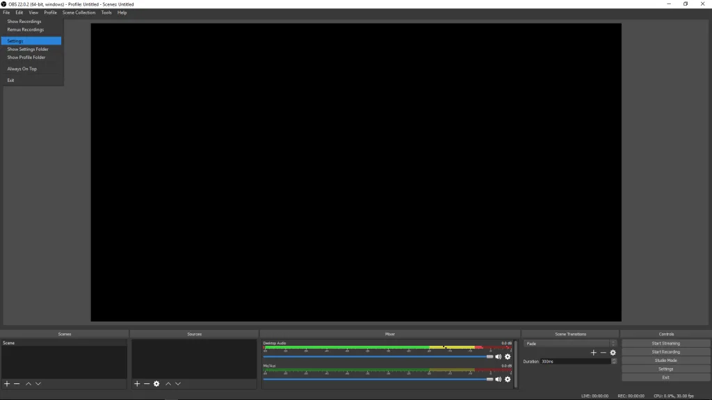712x400 pixels.
Task: Remove the selected scene with the minus icon
Action: 17,384
